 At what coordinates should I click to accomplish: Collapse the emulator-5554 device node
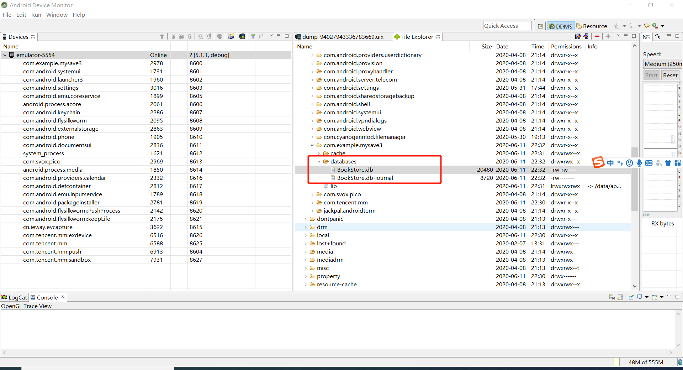click(x=5, y=55)
